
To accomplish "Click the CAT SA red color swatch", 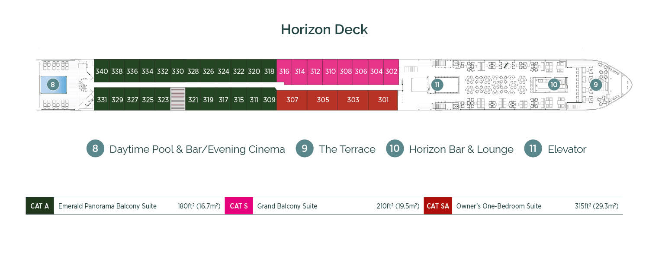I will (x=437, y=206).
